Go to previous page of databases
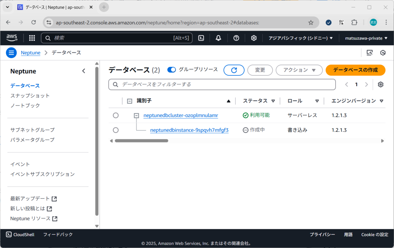This screenshot has height=248, width=394. pyautogui.click(x=346, y=85)
